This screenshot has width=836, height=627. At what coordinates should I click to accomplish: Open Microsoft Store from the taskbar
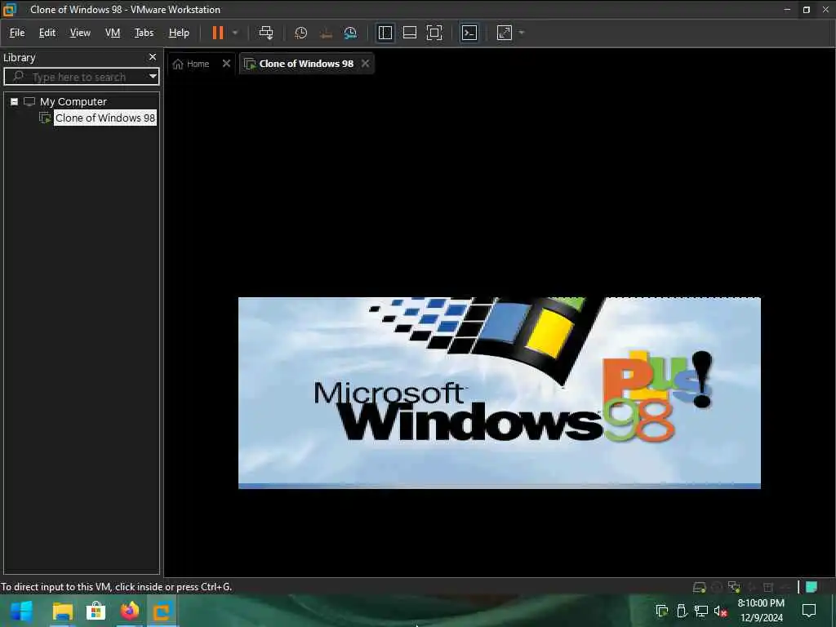[96, 611]
